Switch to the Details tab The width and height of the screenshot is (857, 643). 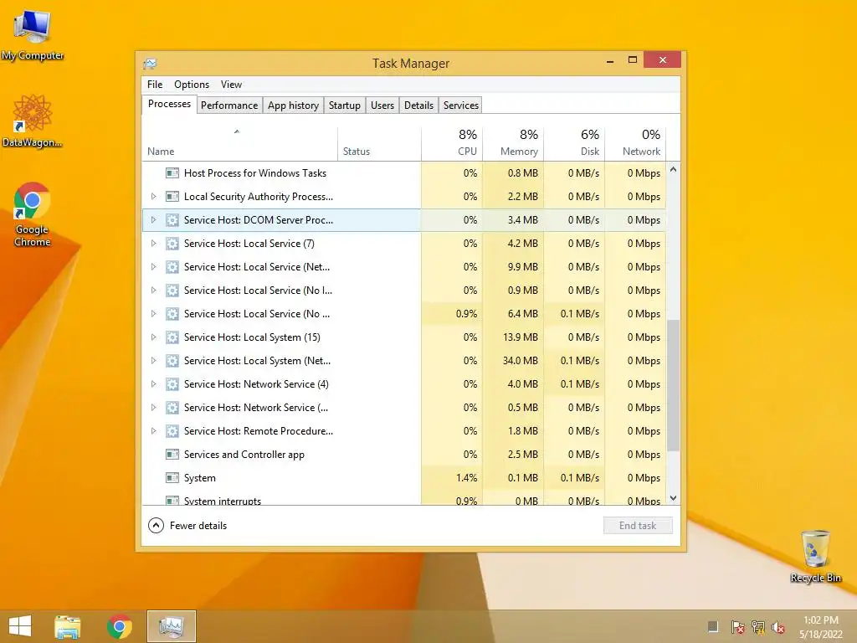click(418, 105)
